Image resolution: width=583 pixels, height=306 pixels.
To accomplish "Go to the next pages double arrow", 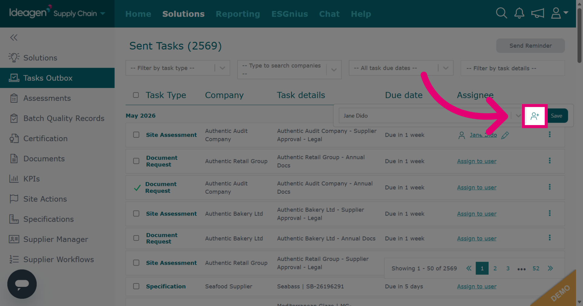I will click(x=550, y=268).
